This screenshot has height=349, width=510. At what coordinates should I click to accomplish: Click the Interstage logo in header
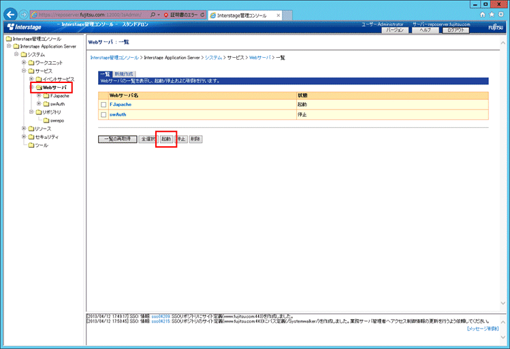25,27
